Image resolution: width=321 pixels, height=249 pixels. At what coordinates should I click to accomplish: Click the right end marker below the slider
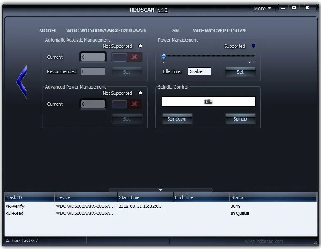pos(249,62)
